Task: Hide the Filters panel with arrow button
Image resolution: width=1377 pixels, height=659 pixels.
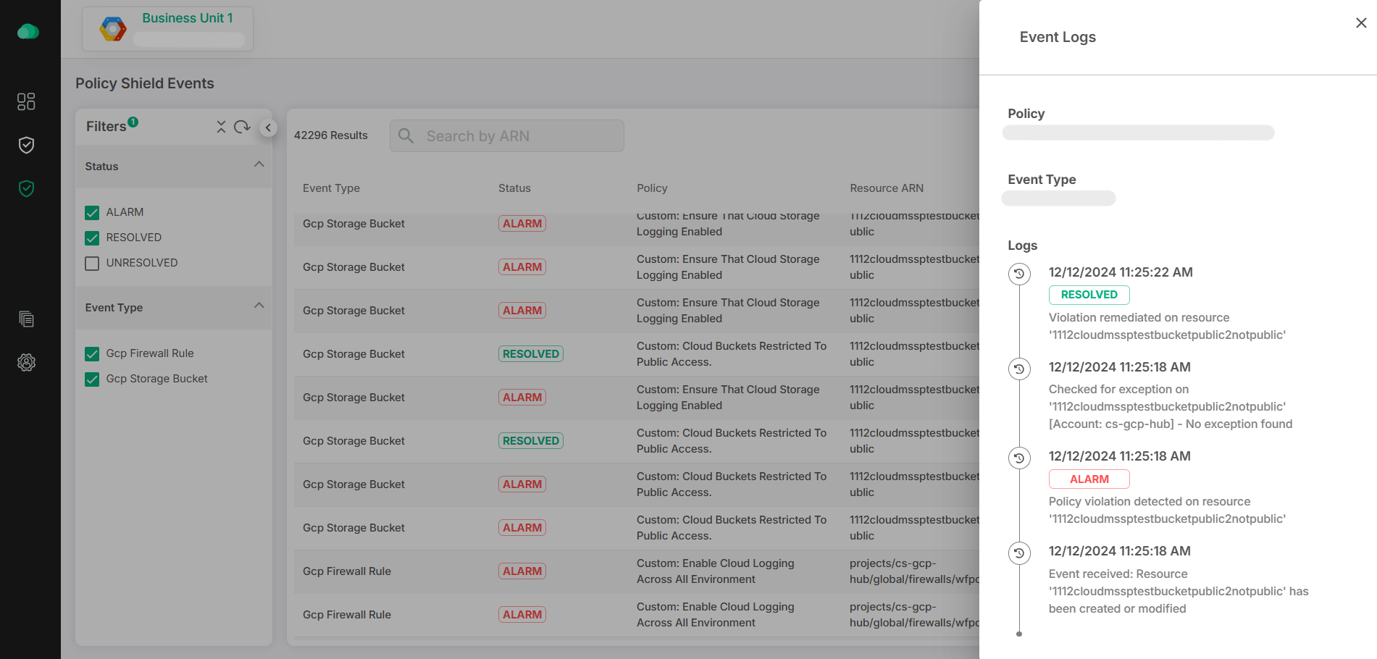Action: coord(268,127)
